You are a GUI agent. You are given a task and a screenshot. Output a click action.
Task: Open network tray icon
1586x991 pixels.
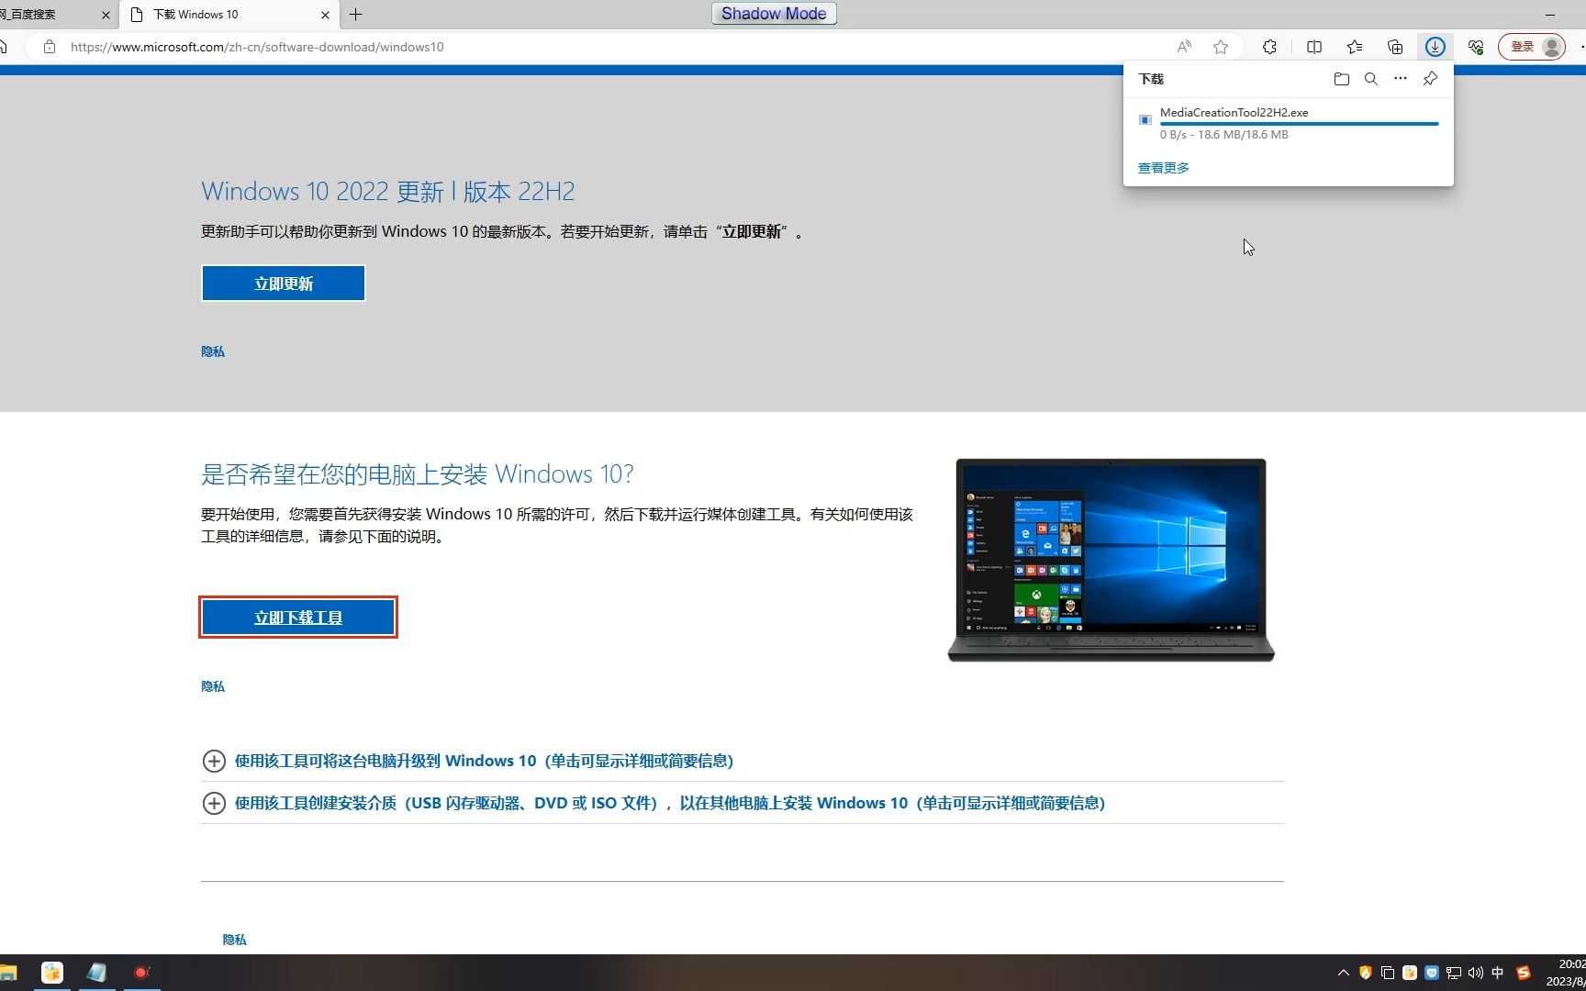coord(1454,973)
